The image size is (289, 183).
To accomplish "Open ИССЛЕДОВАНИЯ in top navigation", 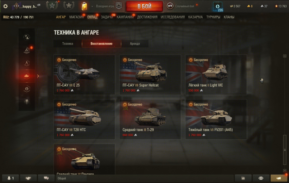I will pyautogui.click(x=173, y=17).
